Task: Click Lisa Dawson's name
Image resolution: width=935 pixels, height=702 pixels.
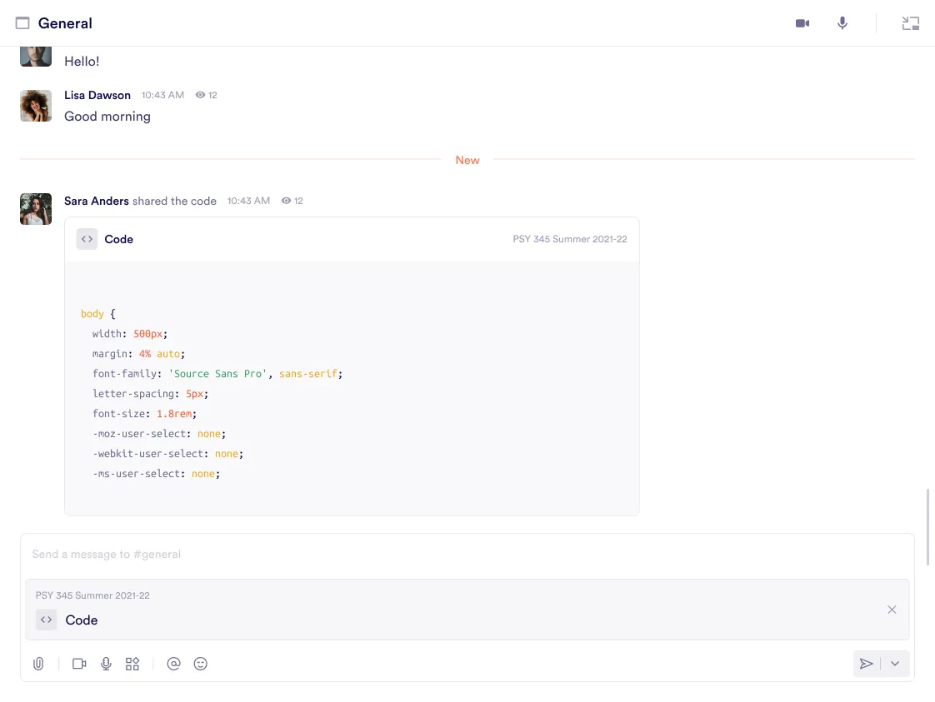Action: 97,95
